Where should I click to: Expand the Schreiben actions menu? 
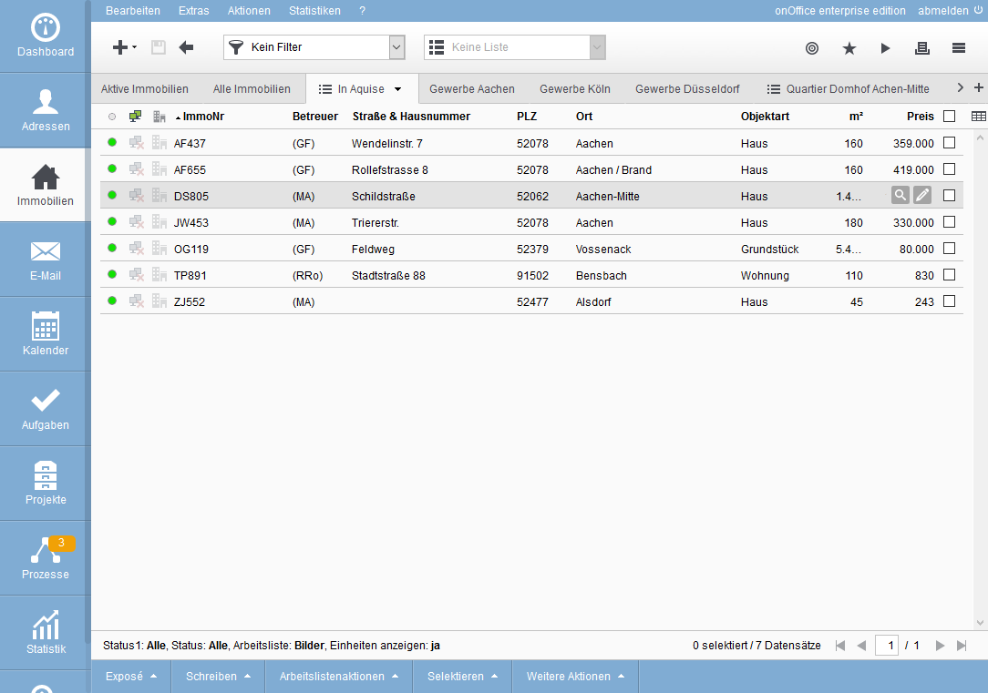point(218,676)
